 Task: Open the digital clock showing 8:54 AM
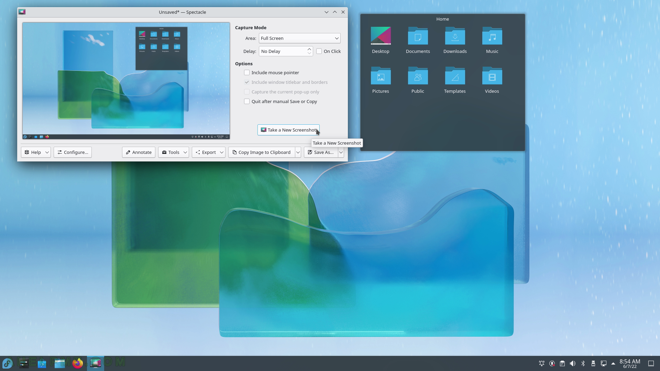point(630,363)
